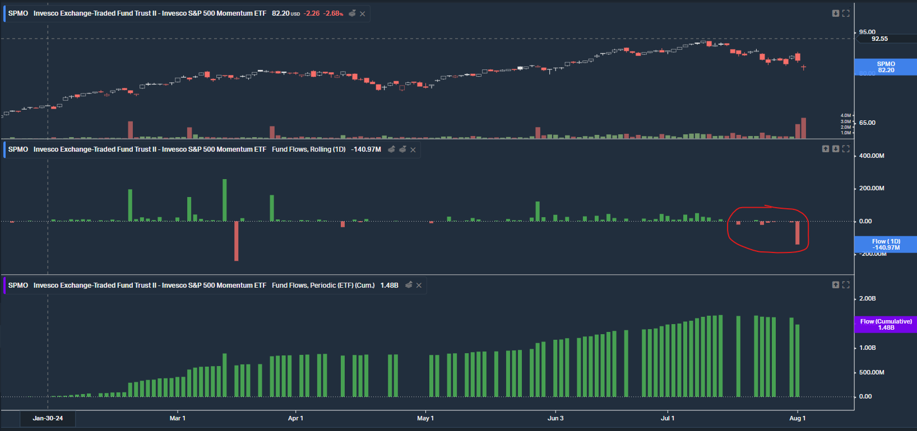The height and width of the screenshot is (431, 917).
Task: Click the Jan-30-24 date marker on time axis
Action: 48,418
